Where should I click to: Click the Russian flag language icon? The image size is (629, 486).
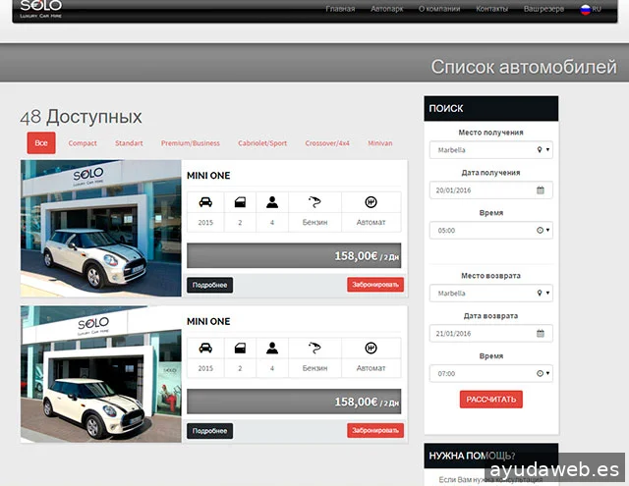(585, 9)
